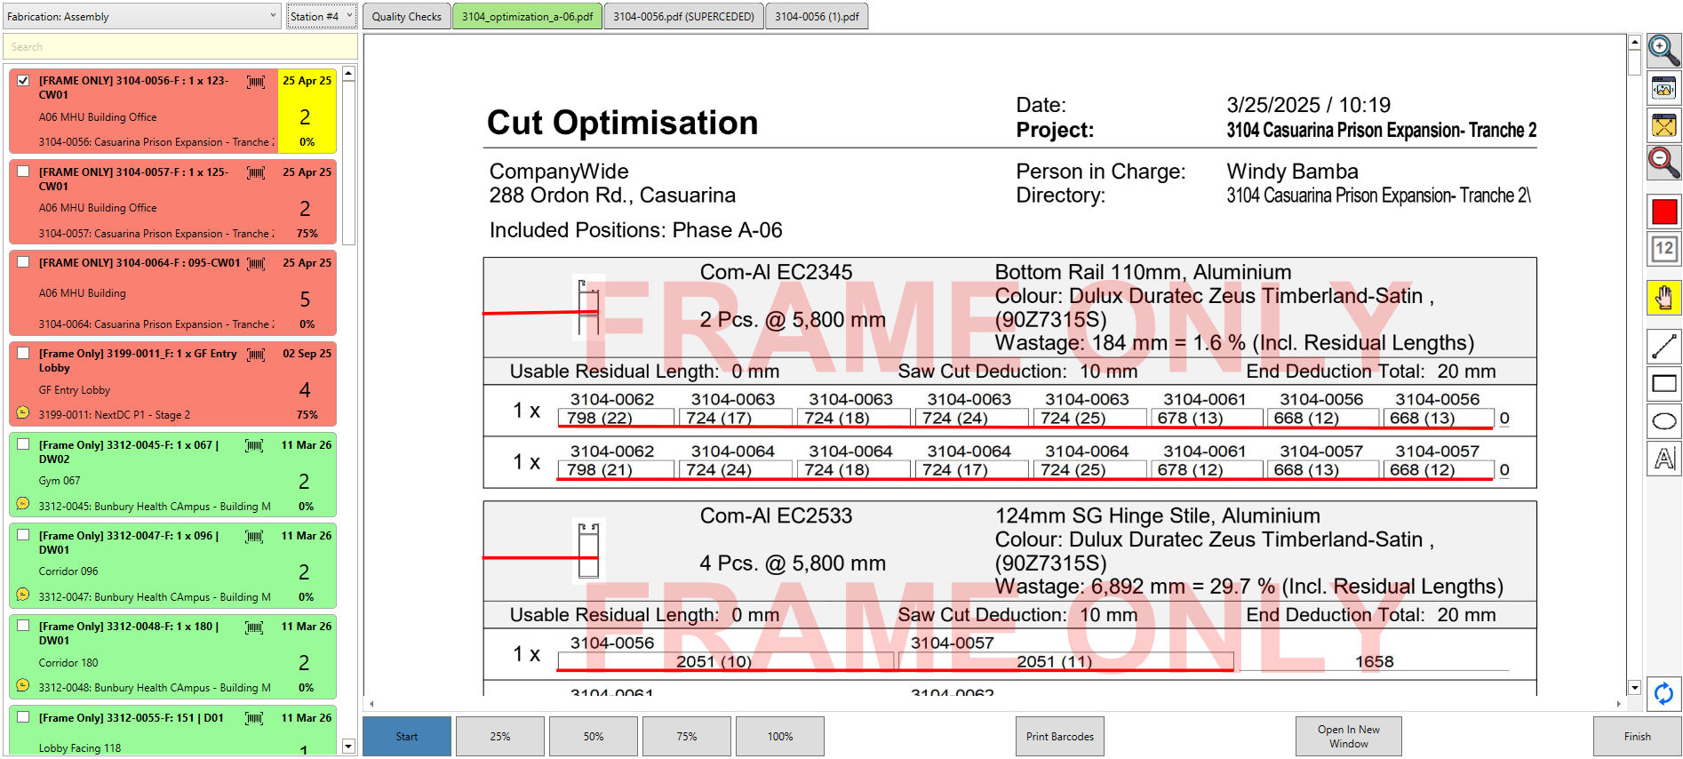Click the blue refresh icon
This screenshot has height=759, width=1683.
pos(1663,693)
